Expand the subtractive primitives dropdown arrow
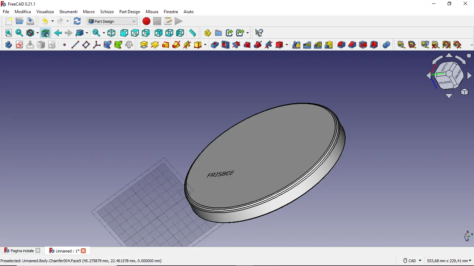The height and width of the screenshot is (266, 474). click(x=286, y=45)
